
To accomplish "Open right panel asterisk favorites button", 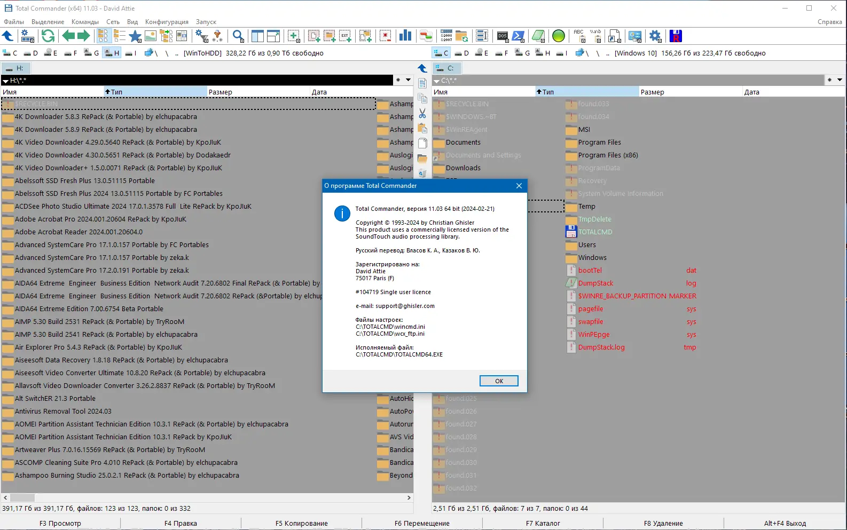I will click(829, 80).
